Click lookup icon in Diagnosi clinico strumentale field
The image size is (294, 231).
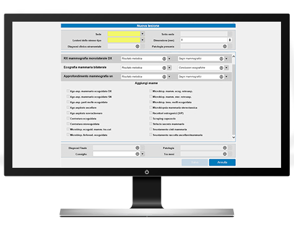click(137, 46)
